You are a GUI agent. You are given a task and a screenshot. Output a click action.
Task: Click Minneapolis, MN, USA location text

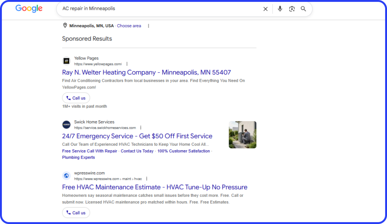point(91,26)
